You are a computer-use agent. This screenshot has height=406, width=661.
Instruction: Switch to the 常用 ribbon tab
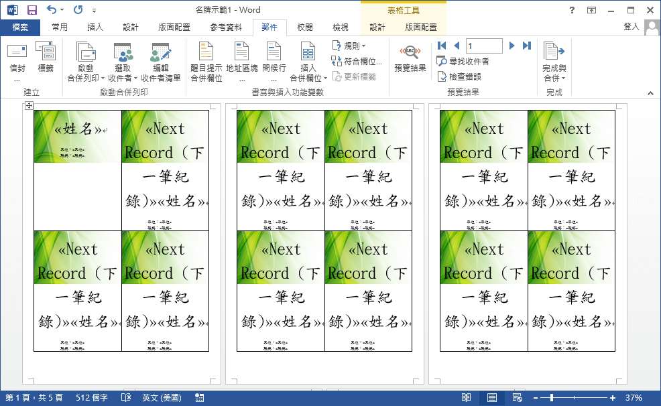[x=61, y=27]
